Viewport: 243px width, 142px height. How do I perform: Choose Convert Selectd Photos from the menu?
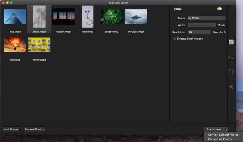pos(223,135)
